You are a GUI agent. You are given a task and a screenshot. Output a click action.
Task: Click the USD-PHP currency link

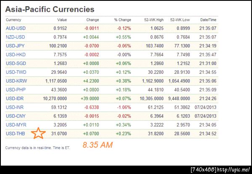pos(15,90)
